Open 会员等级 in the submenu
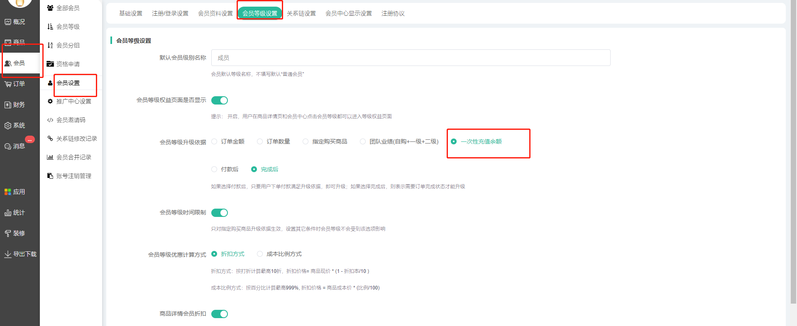 point(68,27)
